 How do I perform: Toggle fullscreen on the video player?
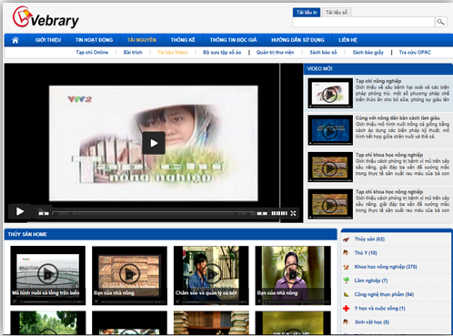tap(293, 213)
